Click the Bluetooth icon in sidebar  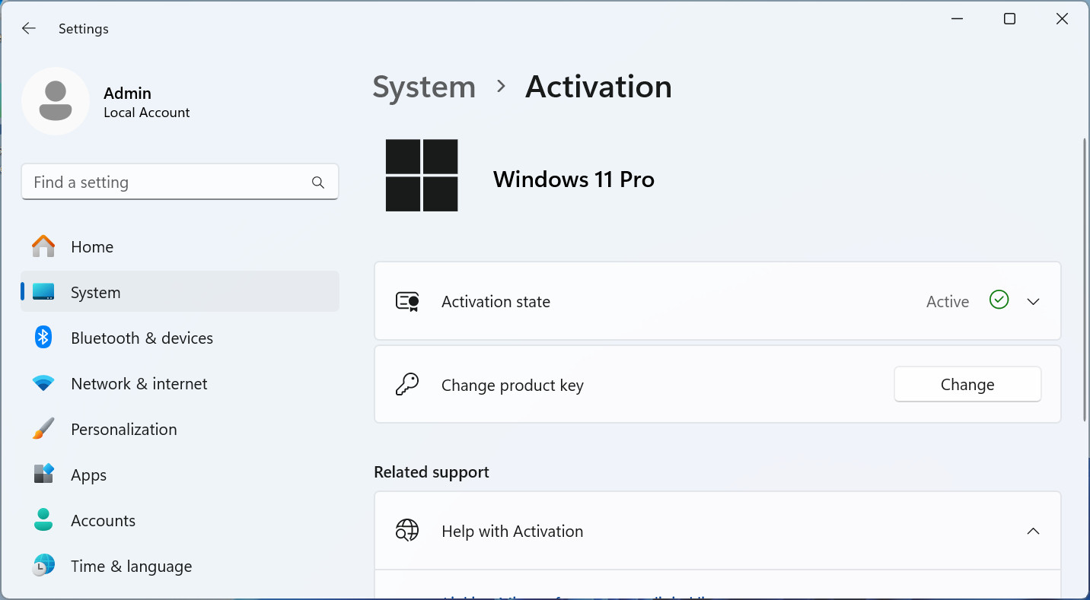click(43, 338)
